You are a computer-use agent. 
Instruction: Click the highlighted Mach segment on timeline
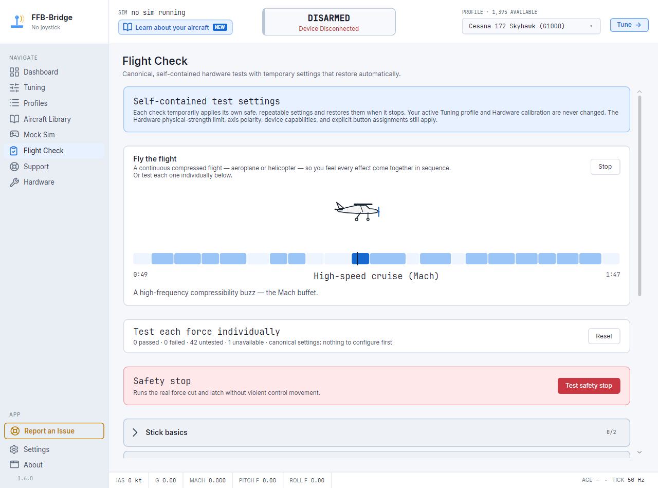point(360,259)
